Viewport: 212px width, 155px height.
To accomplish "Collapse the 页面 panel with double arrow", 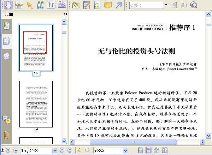I will click(65, 14).
